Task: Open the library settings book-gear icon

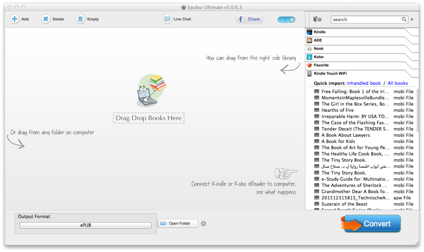Action: (x=317, y=19)
